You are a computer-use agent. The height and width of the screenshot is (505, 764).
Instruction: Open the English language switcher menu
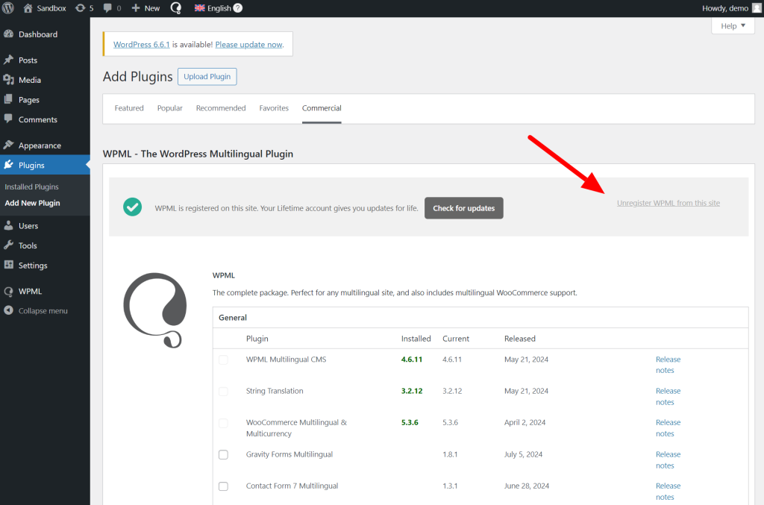coord(219,8)
